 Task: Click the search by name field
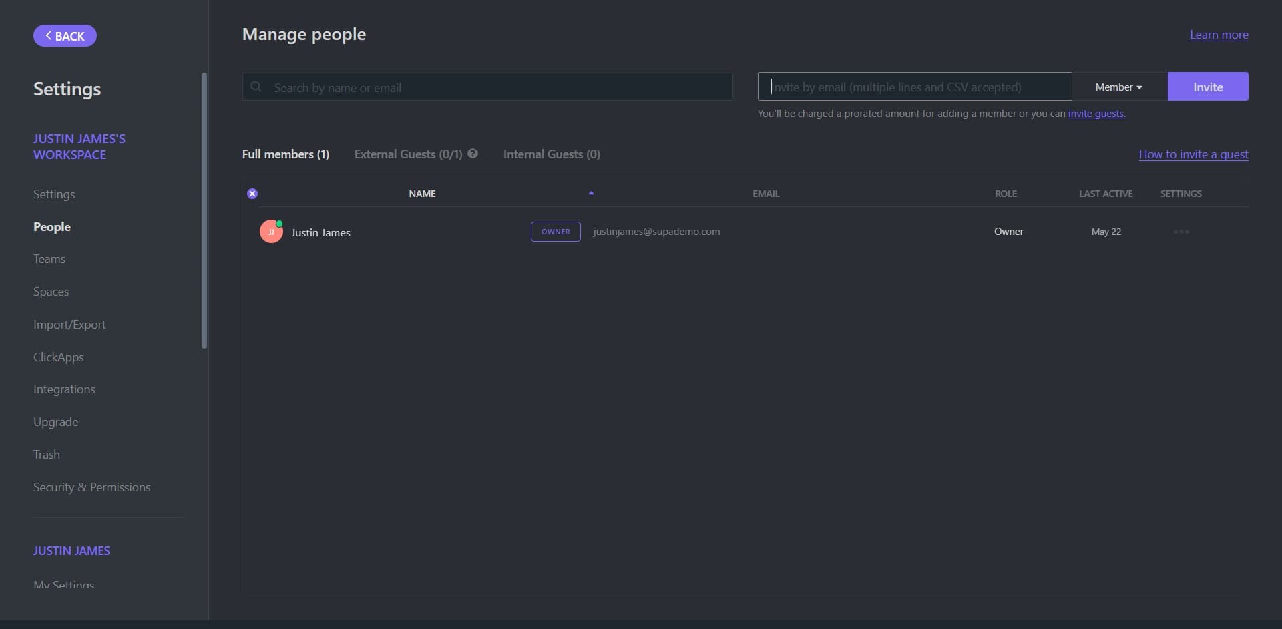[494, 87]
